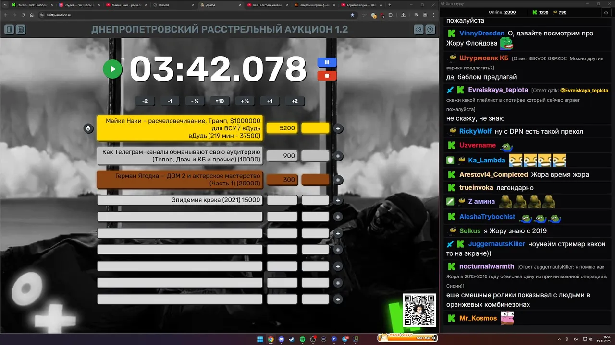Start the auction timer with green play button
This screenshot has height=345, width=615.
[112, 69]
